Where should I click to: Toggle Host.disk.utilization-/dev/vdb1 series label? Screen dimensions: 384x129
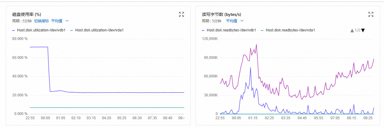point(41,30)
